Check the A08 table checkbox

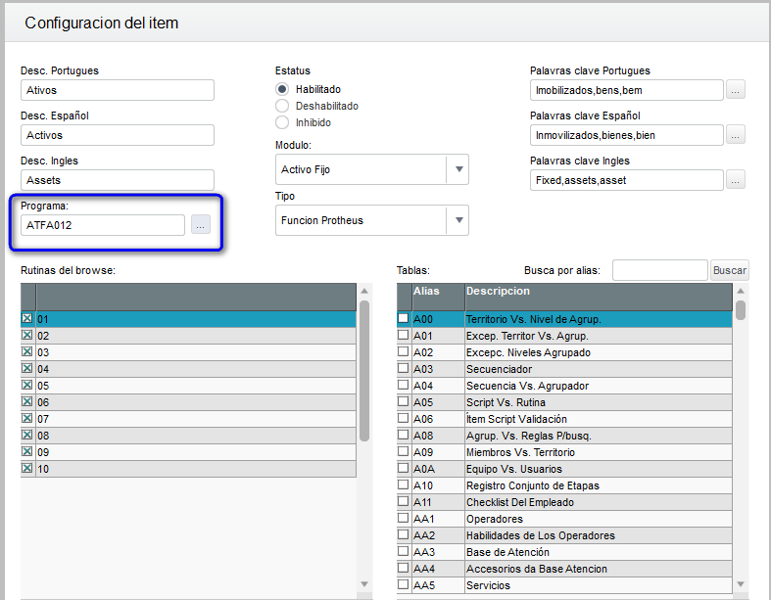(x=404, y=435)
